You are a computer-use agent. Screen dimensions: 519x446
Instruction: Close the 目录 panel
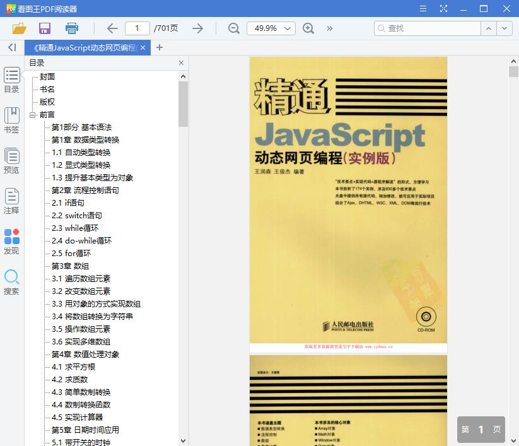(x=181, y=63)
